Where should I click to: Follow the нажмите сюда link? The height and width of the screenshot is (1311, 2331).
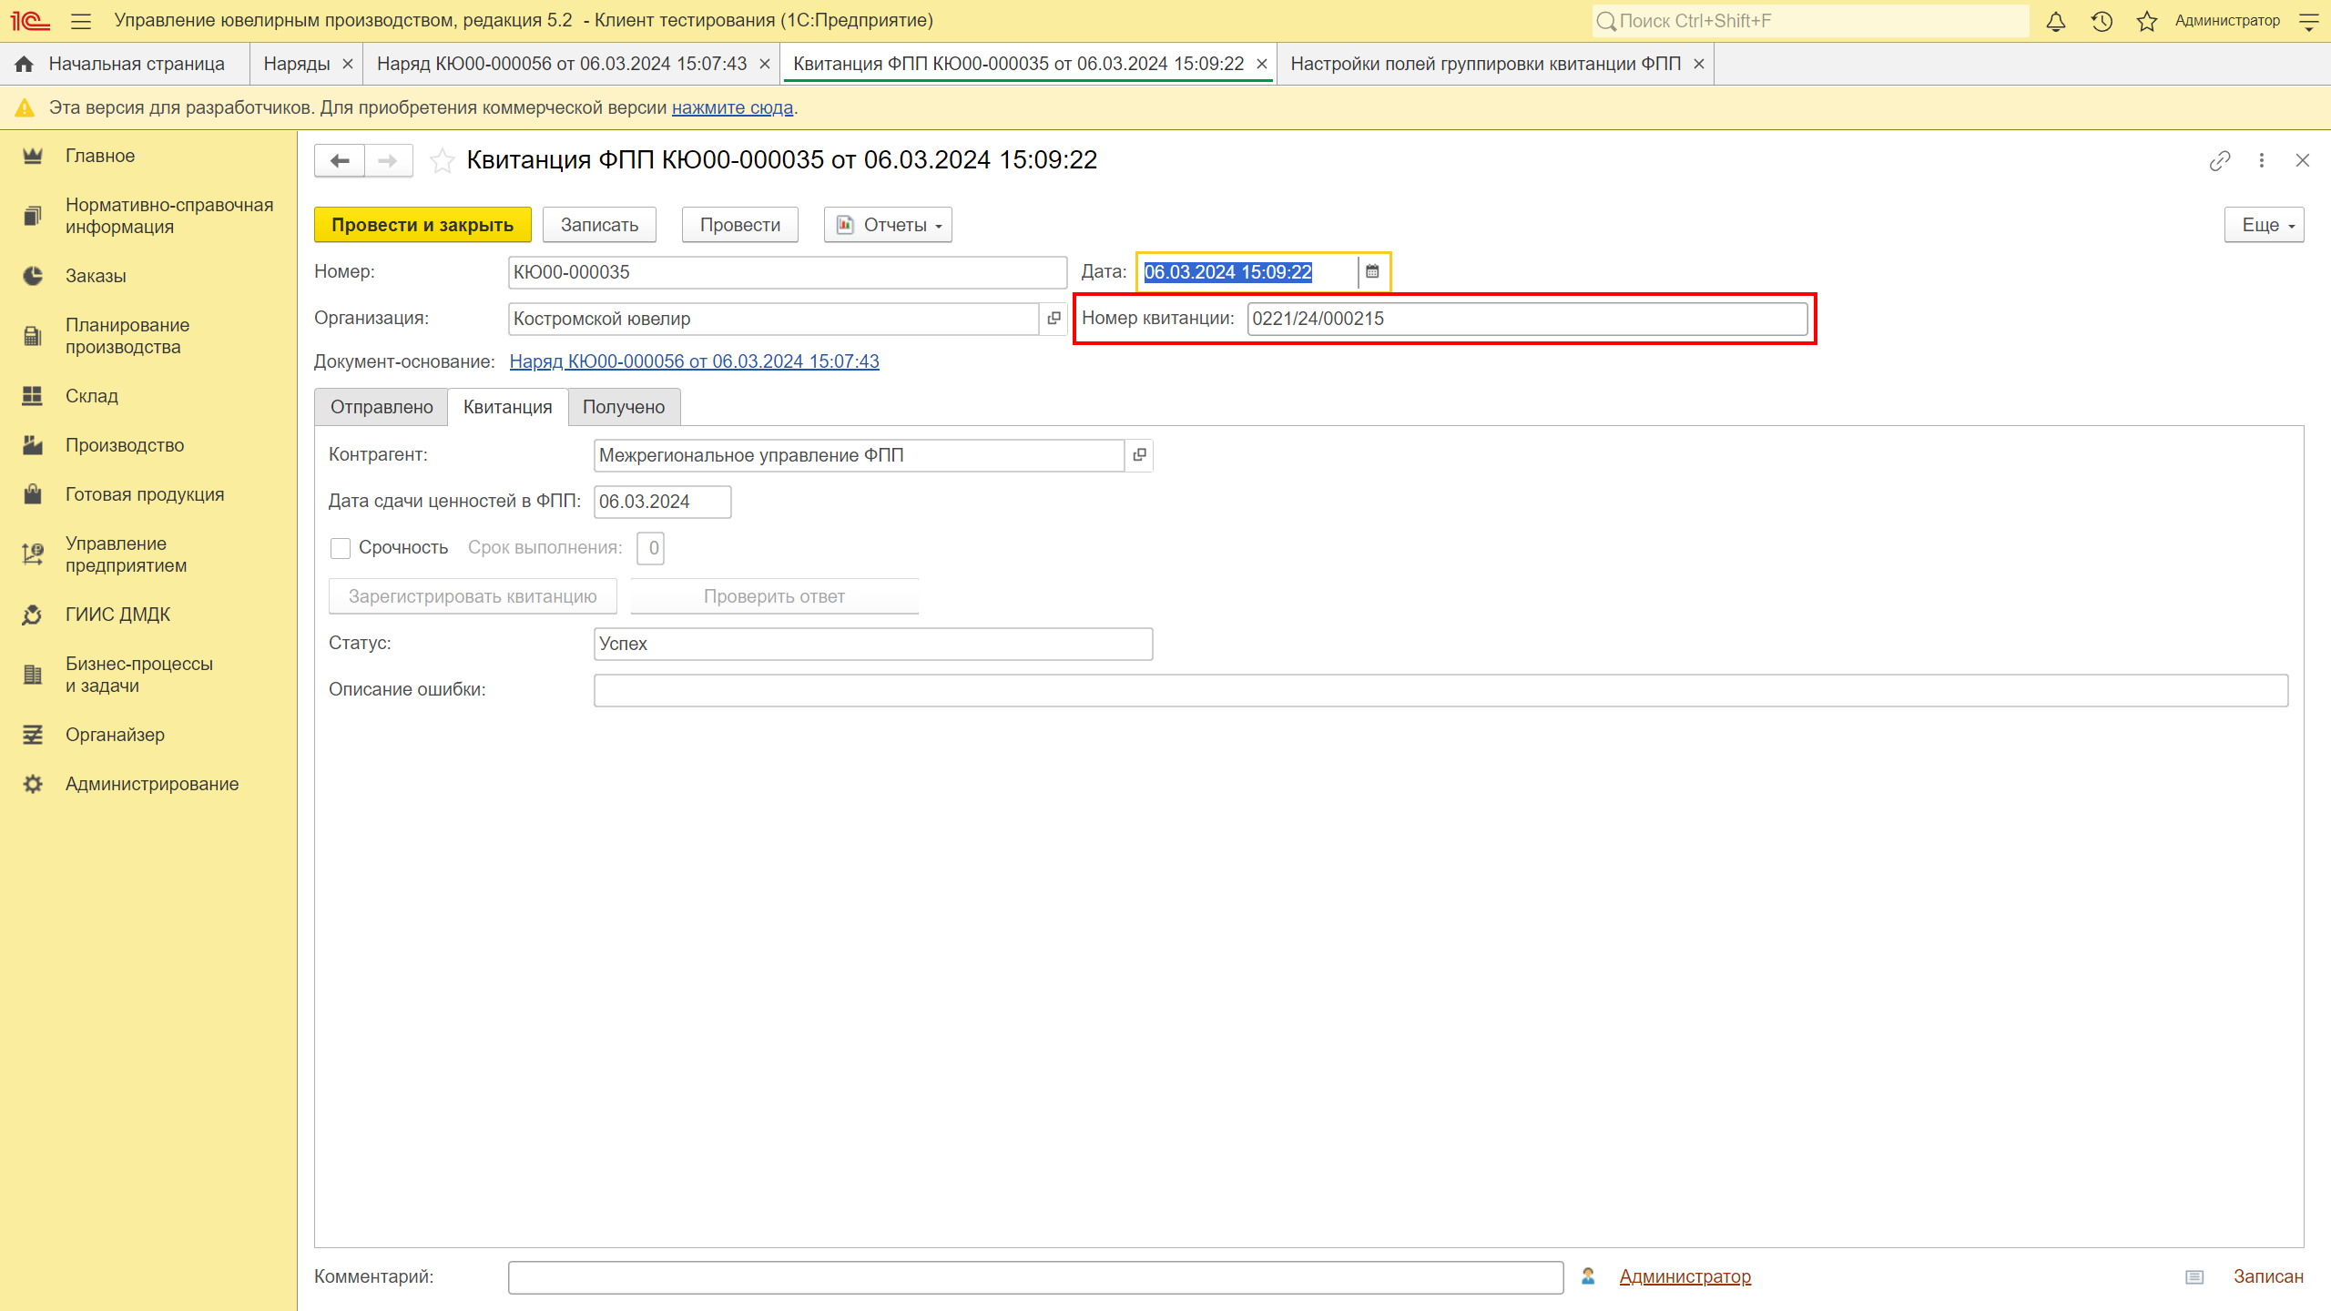[732, 107]
